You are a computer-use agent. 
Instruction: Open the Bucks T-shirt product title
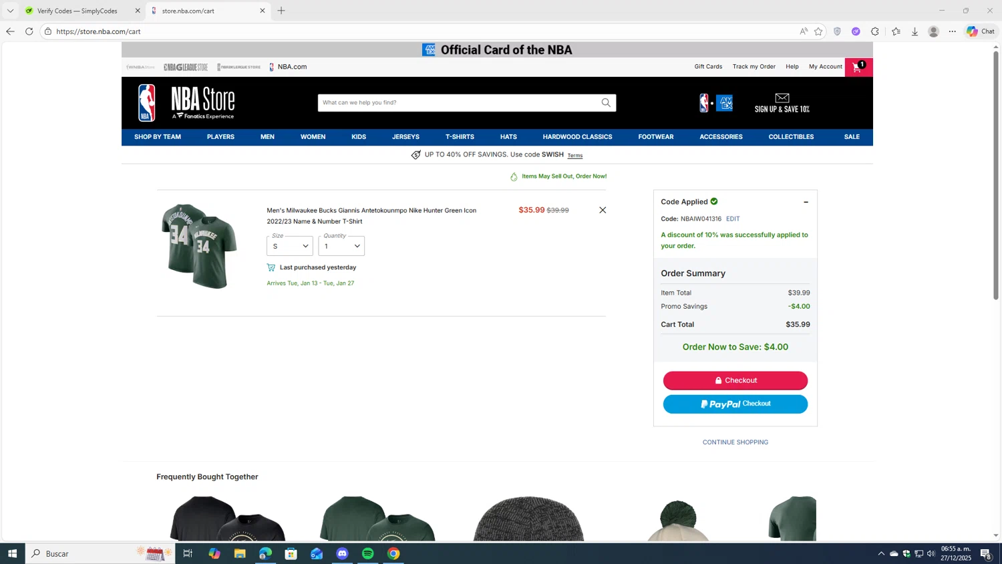click(371, 216)
